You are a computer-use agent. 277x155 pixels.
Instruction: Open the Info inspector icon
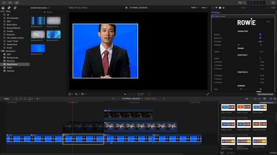pos(220,8)
